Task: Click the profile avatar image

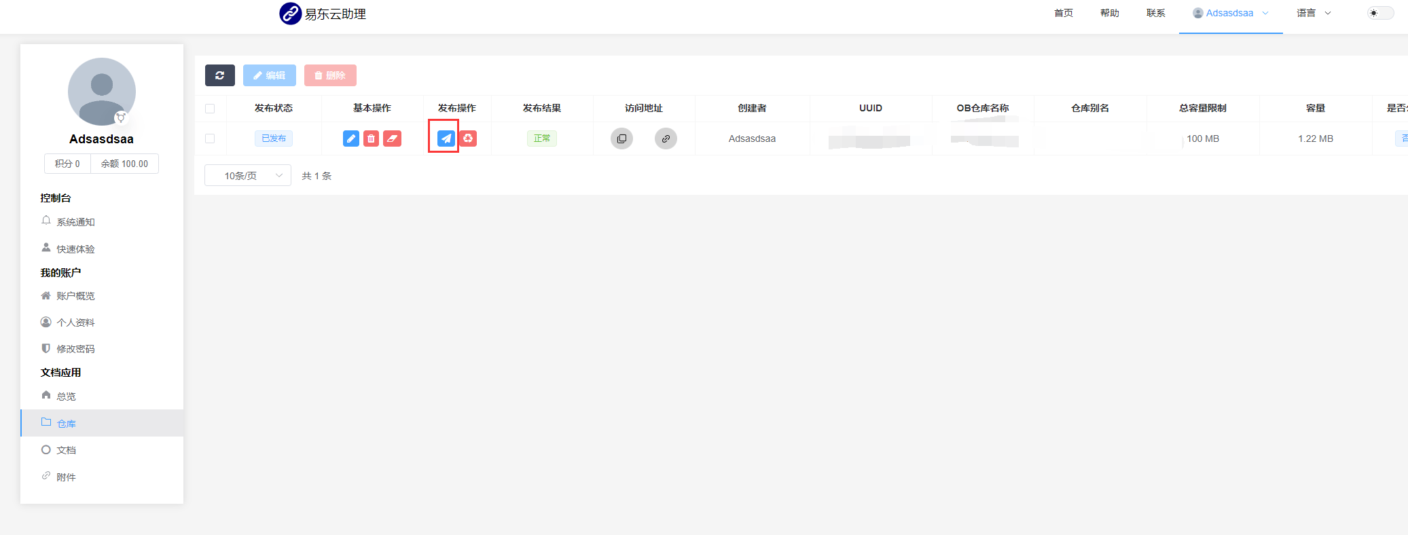Action: pos(102,92)
